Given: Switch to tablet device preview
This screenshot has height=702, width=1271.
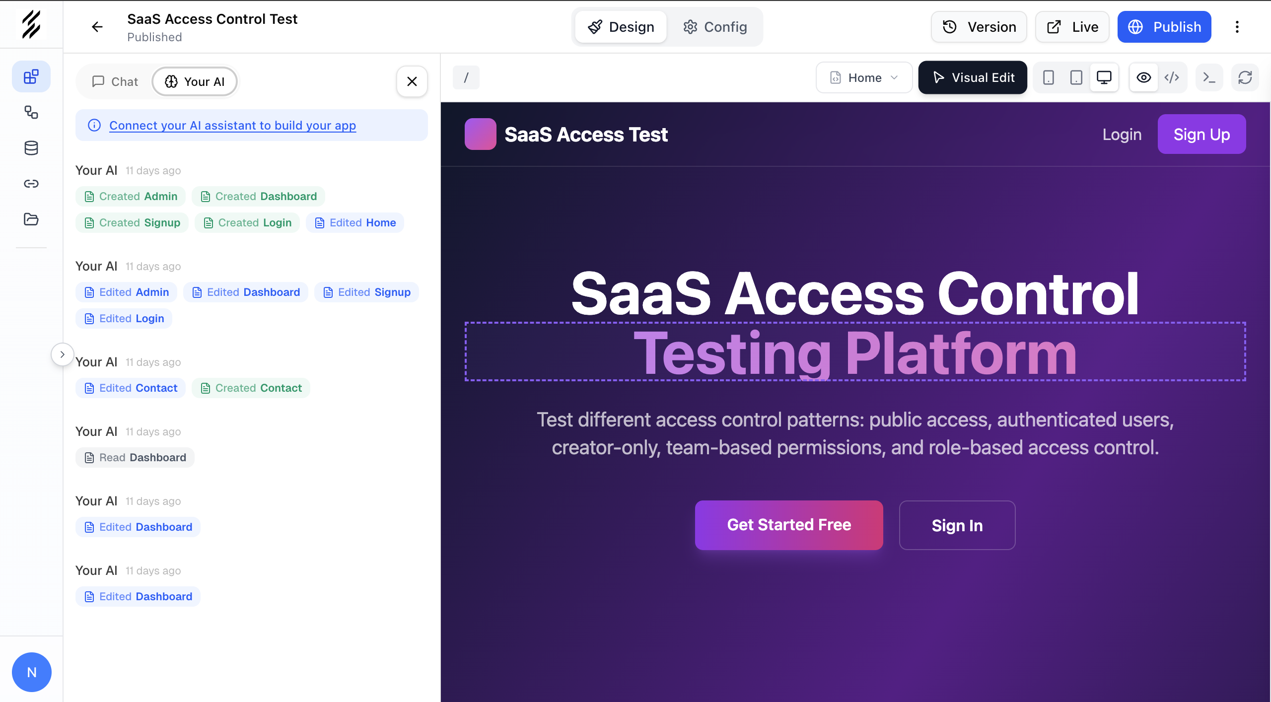Looking at the screenshot, I should tap(1076, 77).
